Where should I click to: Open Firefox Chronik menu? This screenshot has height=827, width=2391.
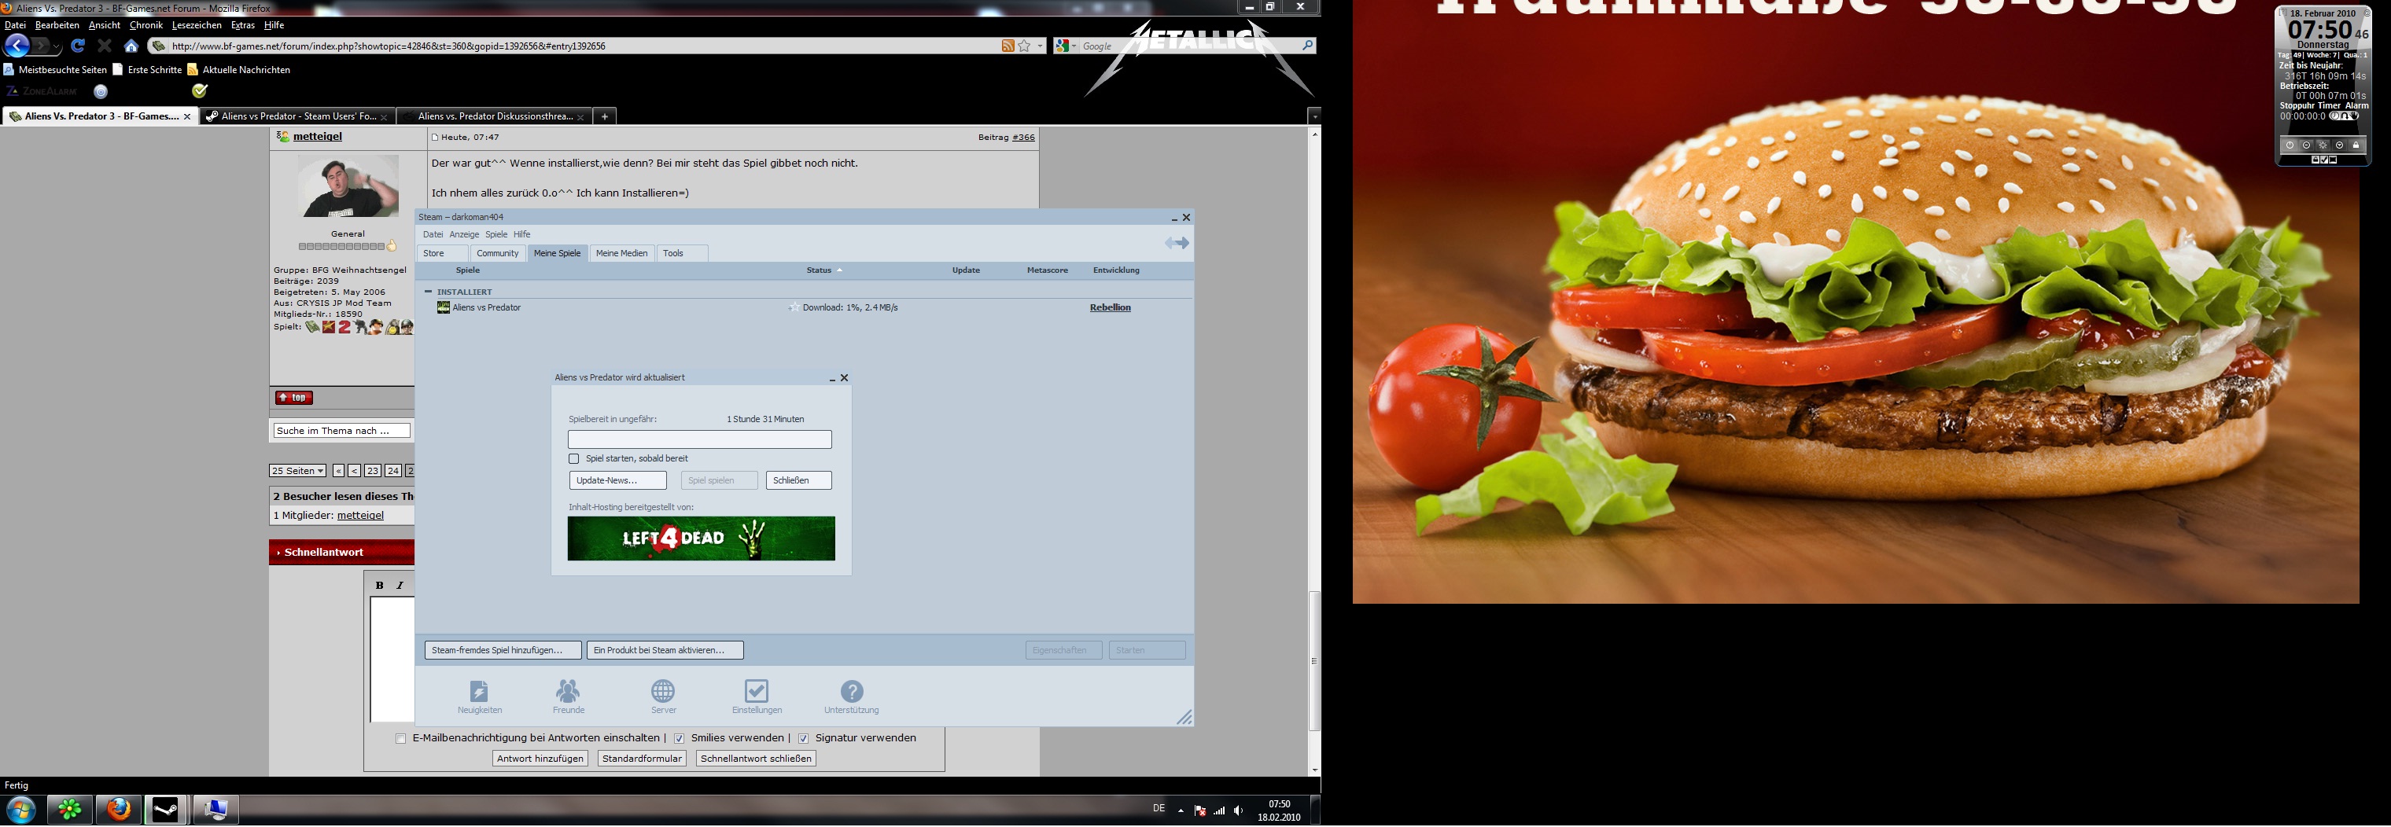coord(146,25)
